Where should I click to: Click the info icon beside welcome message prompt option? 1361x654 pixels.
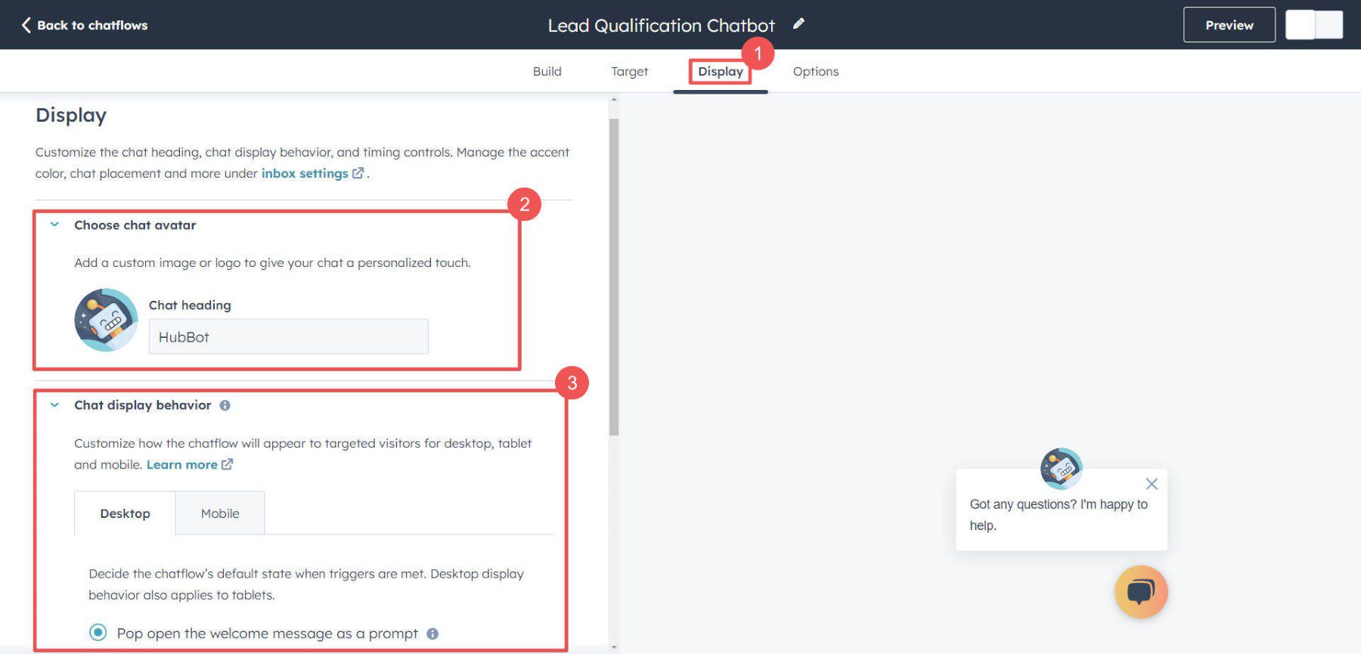[432, 634]
